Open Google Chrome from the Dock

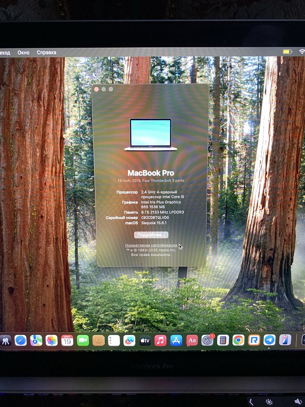(x=238, y=340)
